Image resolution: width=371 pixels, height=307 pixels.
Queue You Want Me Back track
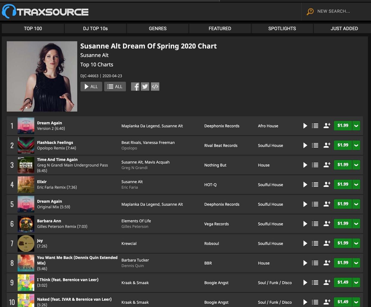coord(315,263)
